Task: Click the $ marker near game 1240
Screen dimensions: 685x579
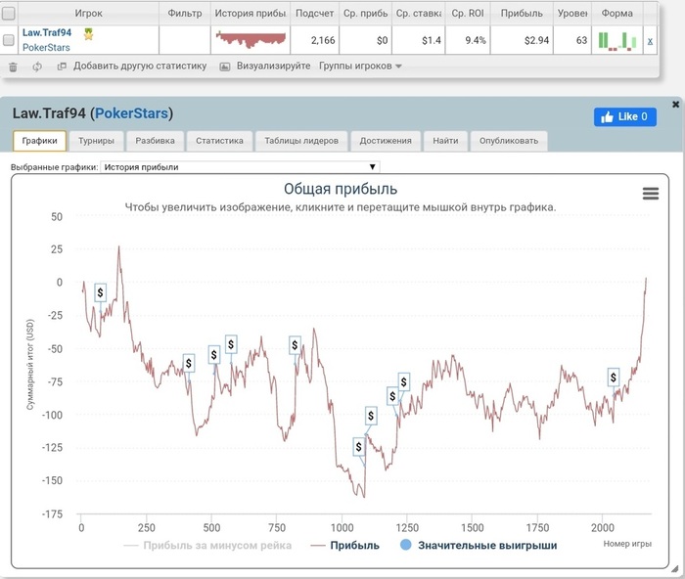Action: point(403,382)
